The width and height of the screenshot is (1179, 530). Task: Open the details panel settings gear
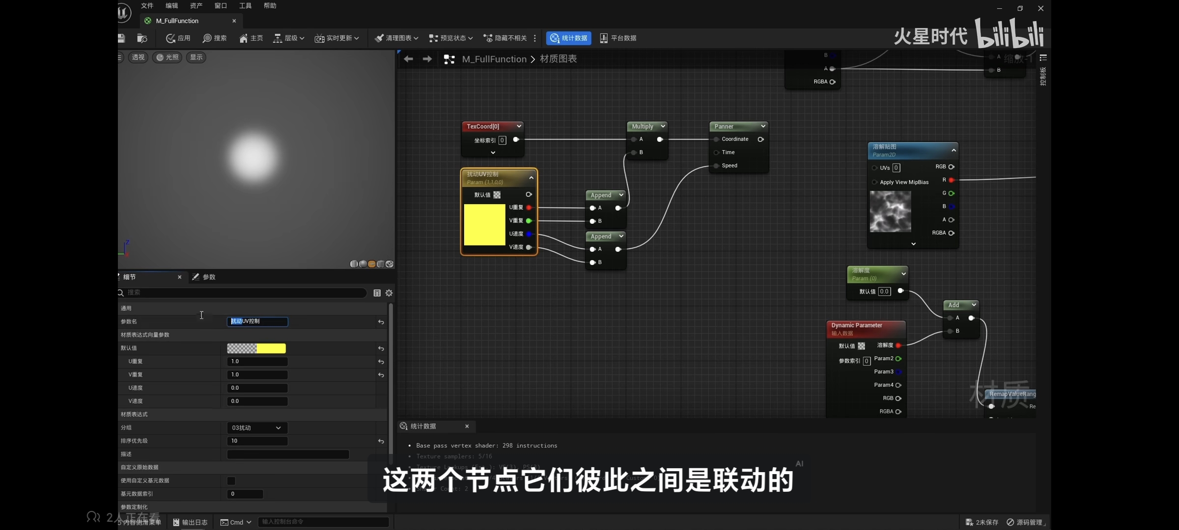389,293
